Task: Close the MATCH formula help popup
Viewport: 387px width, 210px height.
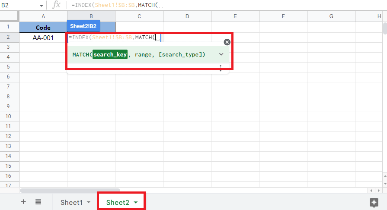Action: pos(227,42)
